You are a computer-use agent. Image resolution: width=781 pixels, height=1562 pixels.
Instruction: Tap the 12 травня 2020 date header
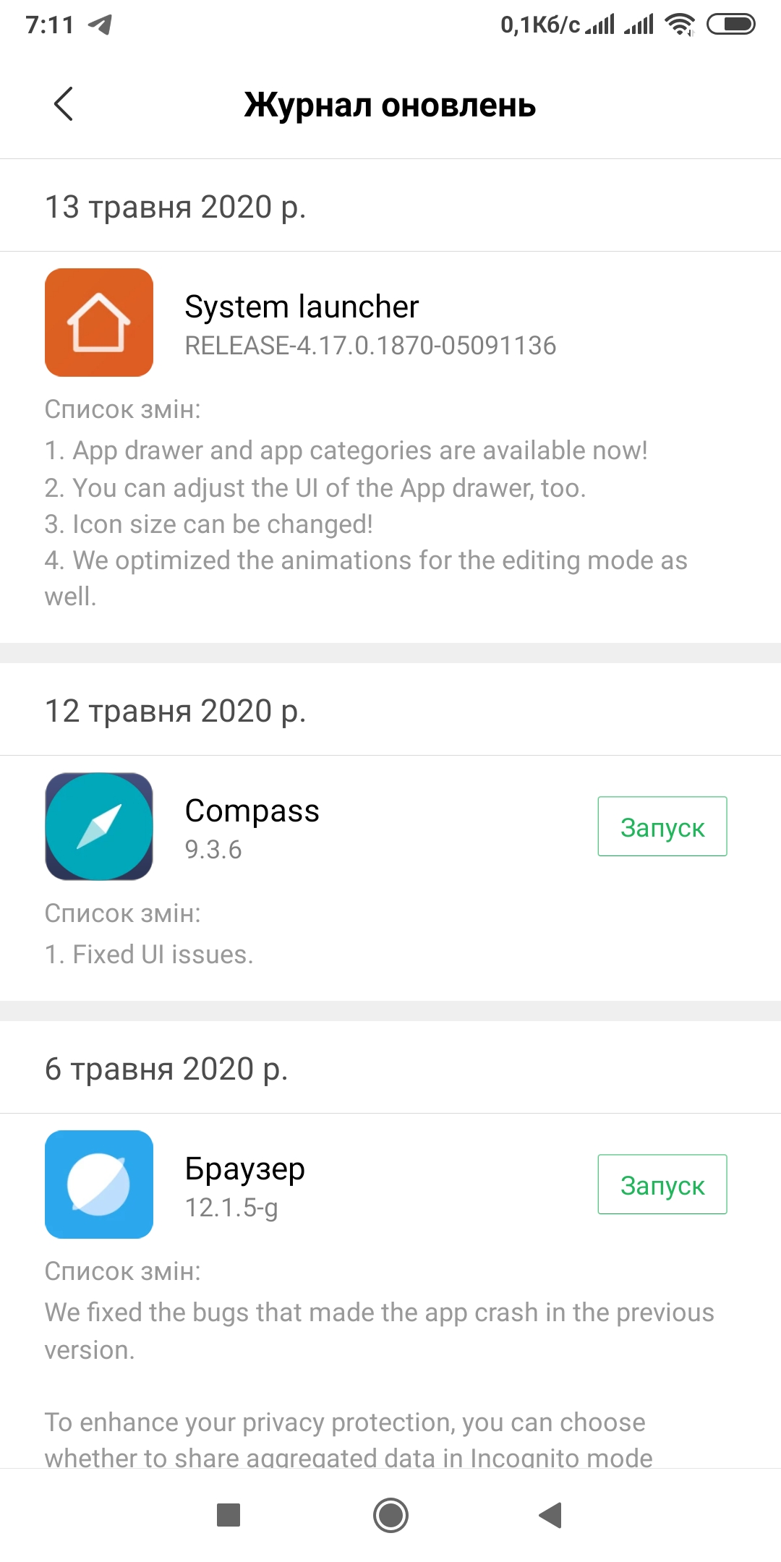(x=176, y=711)
